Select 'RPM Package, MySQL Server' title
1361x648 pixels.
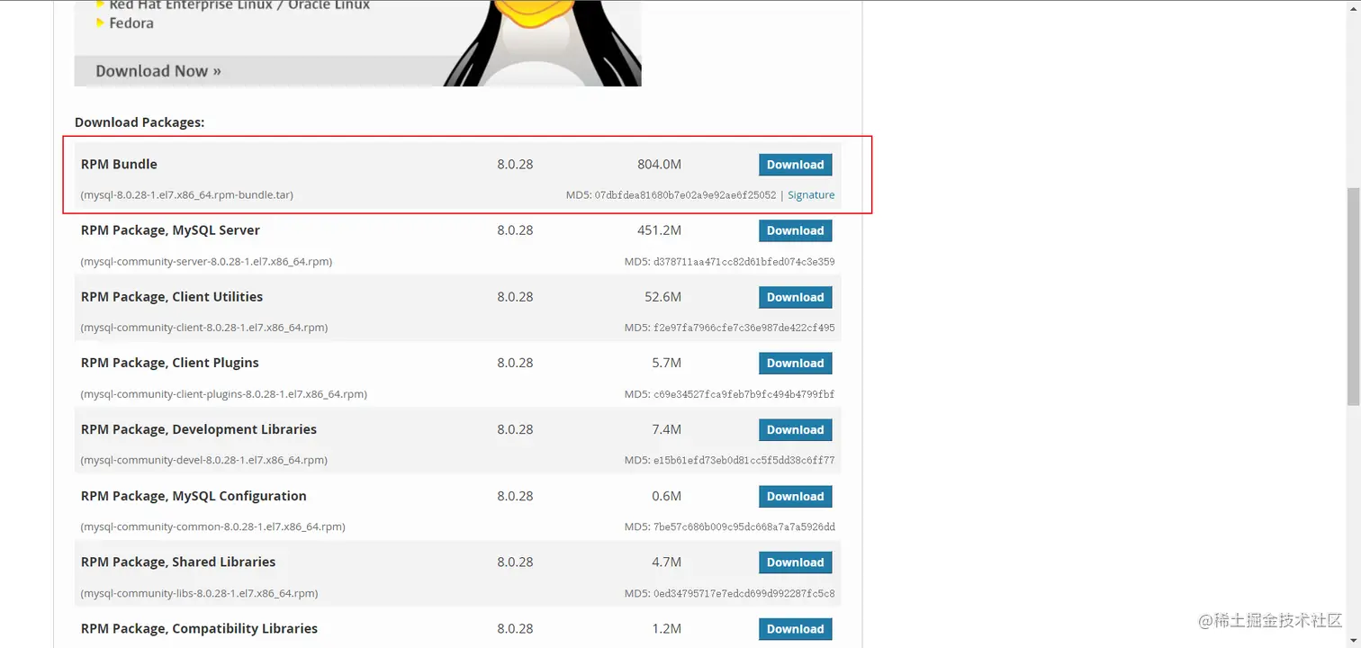coord(170,230)
